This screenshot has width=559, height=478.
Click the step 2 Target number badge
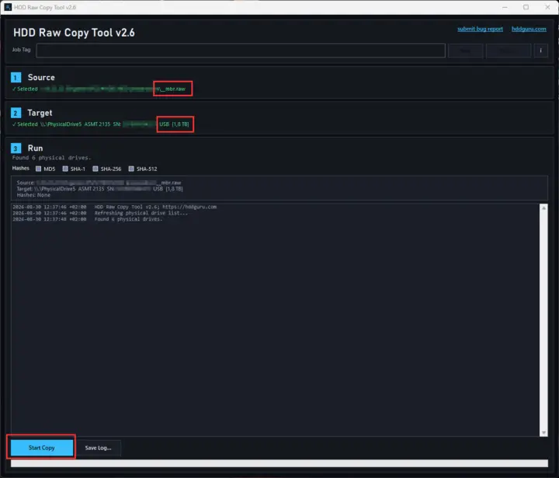(x=16, y=113)
